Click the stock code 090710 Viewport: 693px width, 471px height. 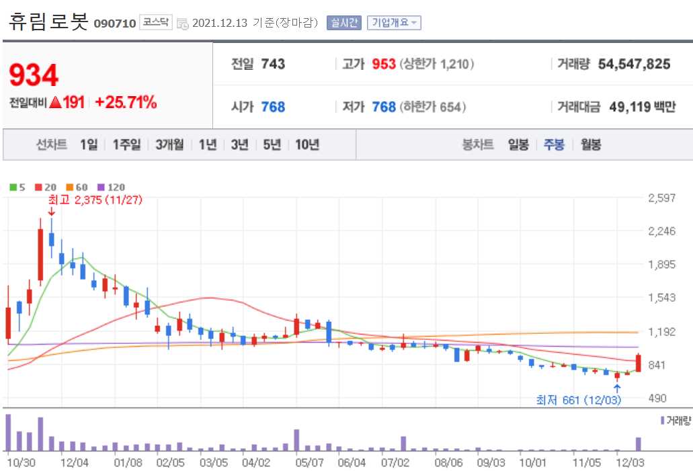[115, 24]
